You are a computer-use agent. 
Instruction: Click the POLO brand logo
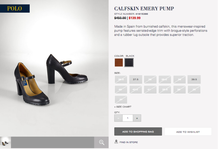click(15, 8)
